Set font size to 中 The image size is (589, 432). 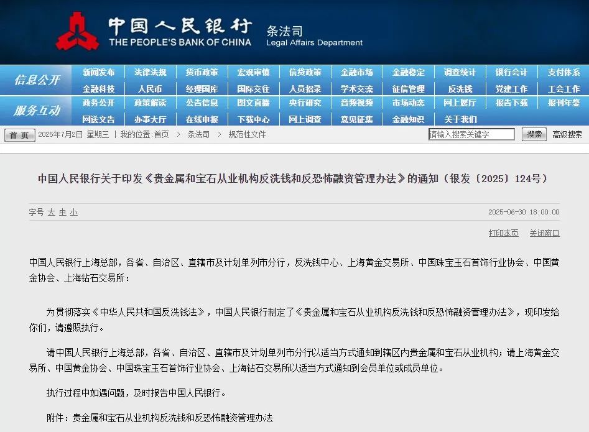coord(63,213)
